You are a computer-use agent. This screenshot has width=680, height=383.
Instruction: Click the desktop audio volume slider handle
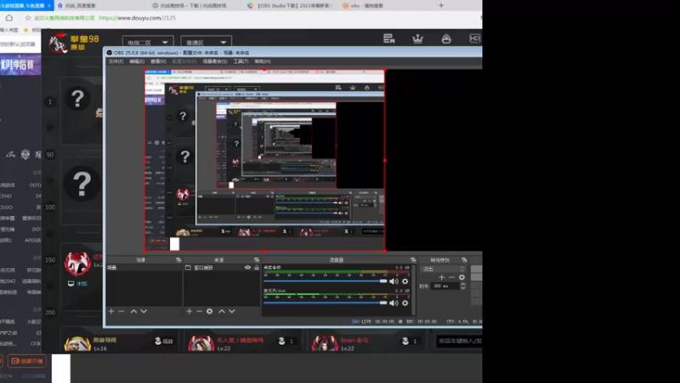[x=383, y=282]
